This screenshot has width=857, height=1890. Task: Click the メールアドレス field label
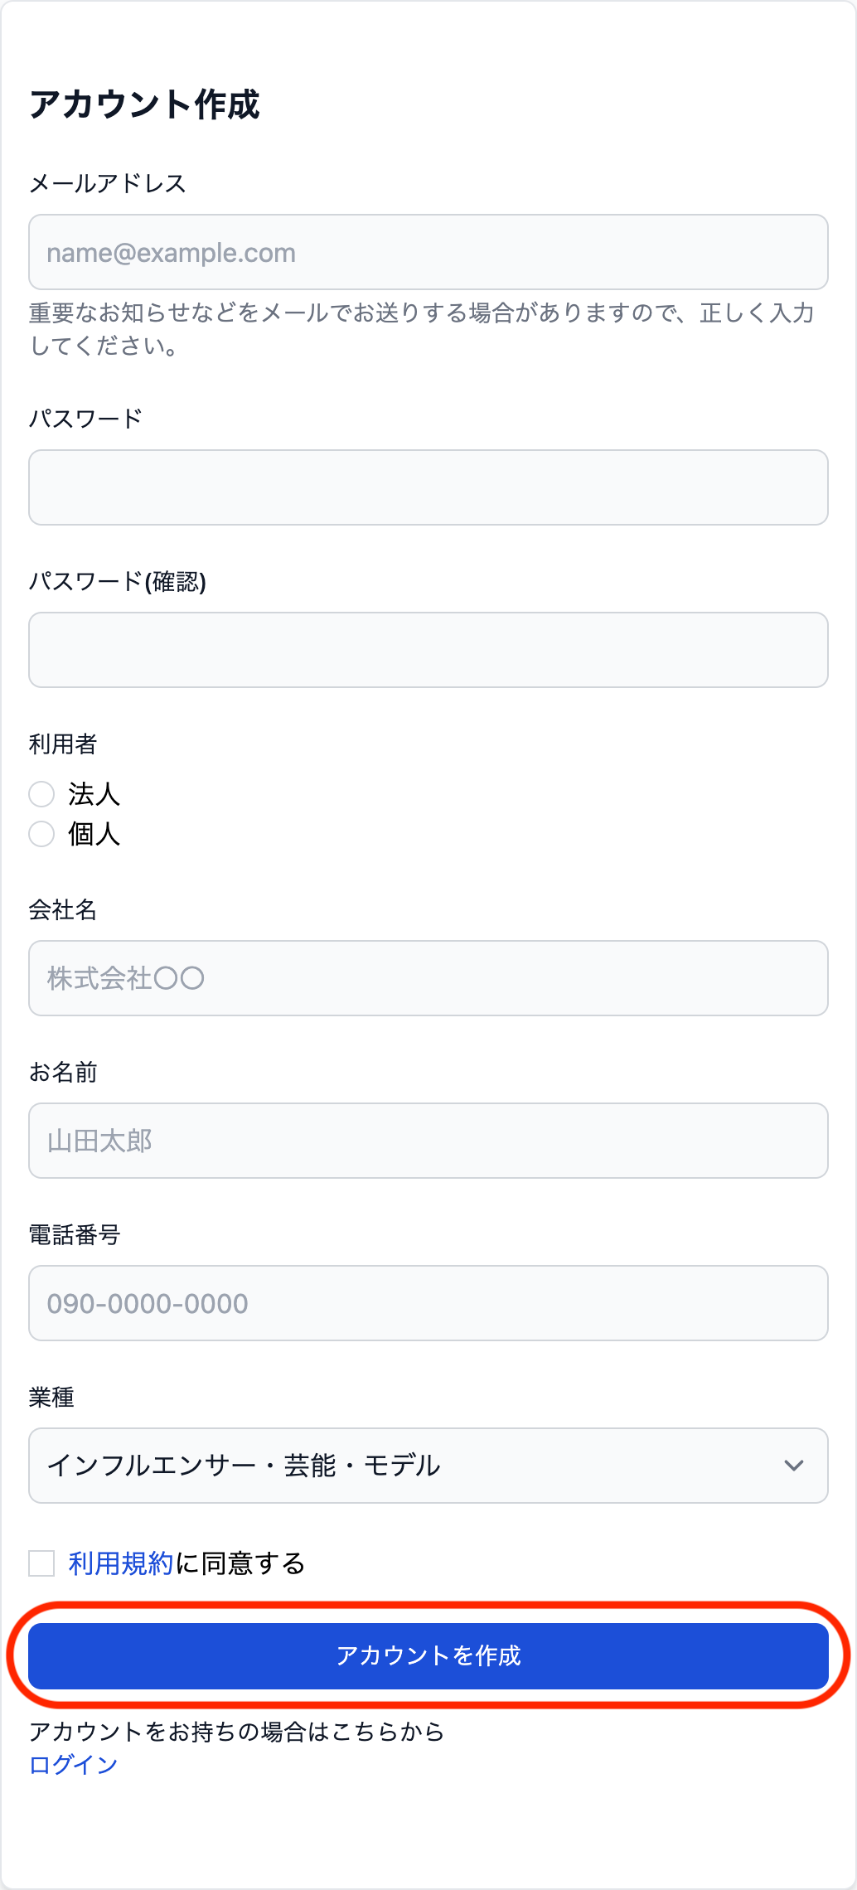[107, 183]
